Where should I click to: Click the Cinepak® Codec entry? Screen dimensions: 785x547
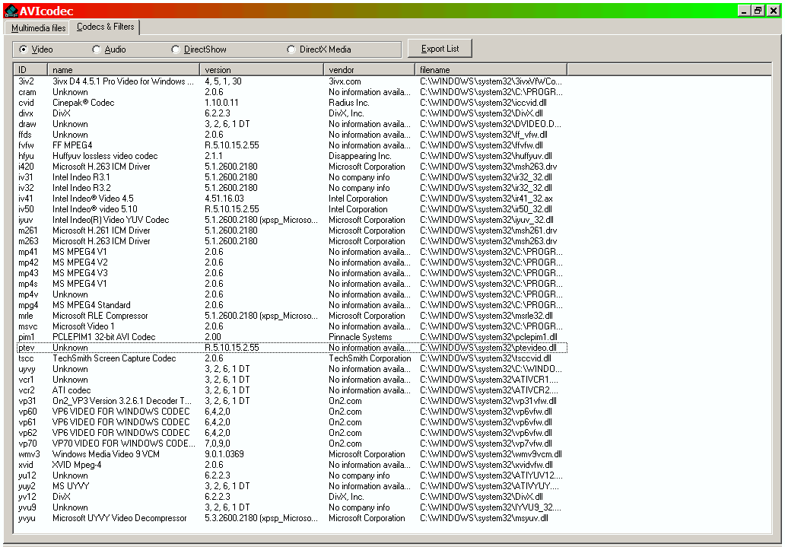(83, 103)
